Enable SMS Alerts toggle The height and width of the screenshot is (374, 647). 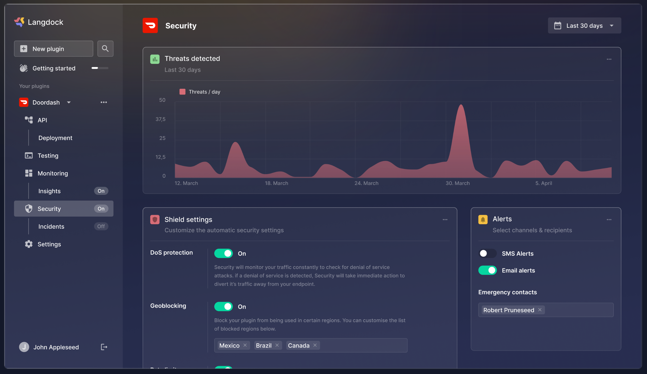pos(487,253)
